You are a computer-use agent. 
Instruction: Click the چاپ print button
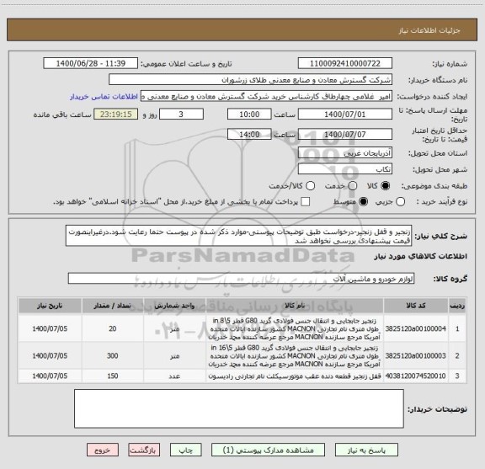tap(186, 450)
